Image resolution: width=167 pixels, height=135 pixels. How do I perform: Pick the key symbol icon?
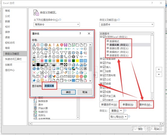pos(42,53)
